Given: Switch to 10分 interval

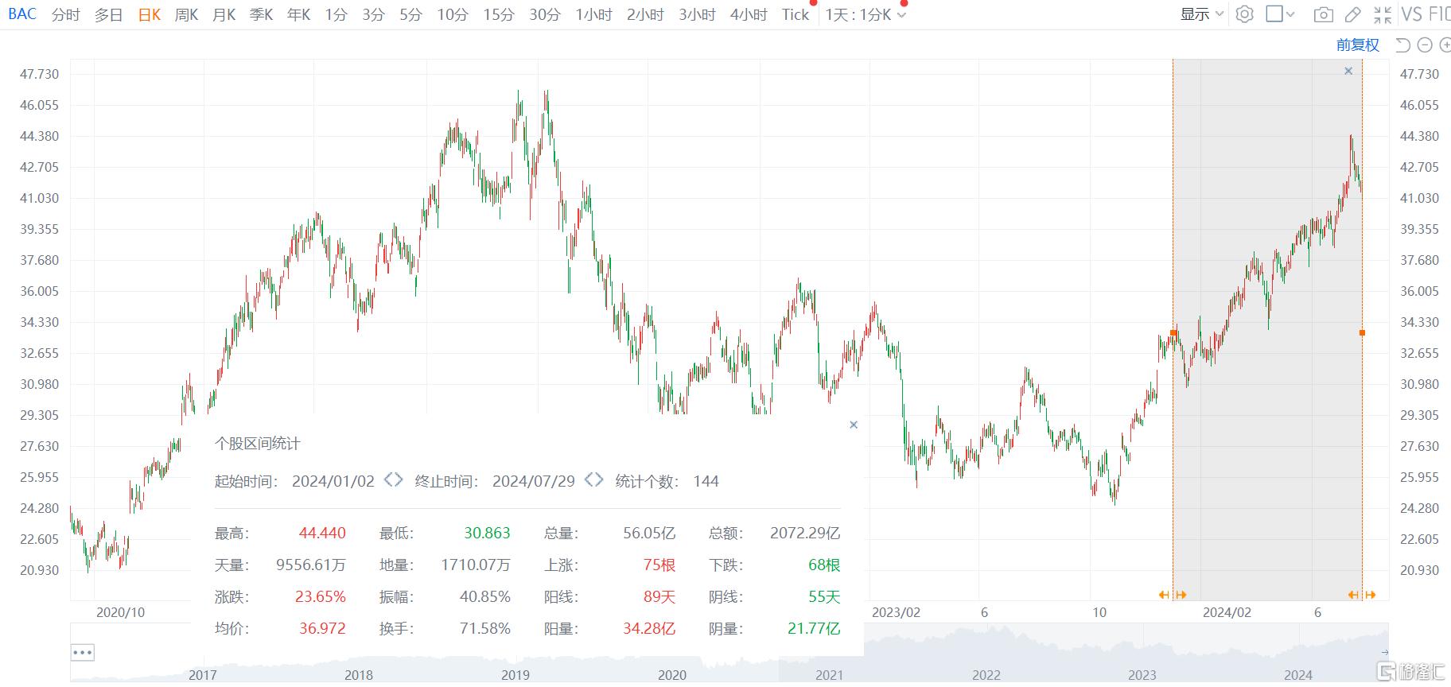Looking at the screenshot, I should tap(453, 14).
